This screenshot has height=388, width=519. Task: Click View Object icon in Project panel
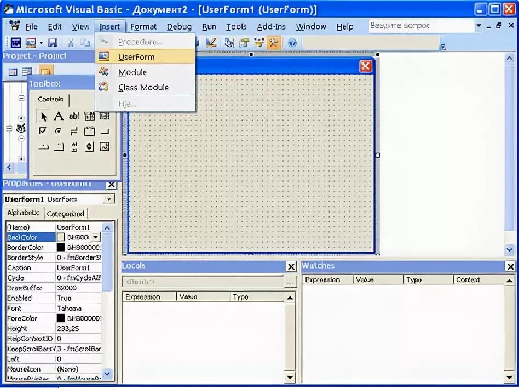pyautogui.click(x=27, y=71)
